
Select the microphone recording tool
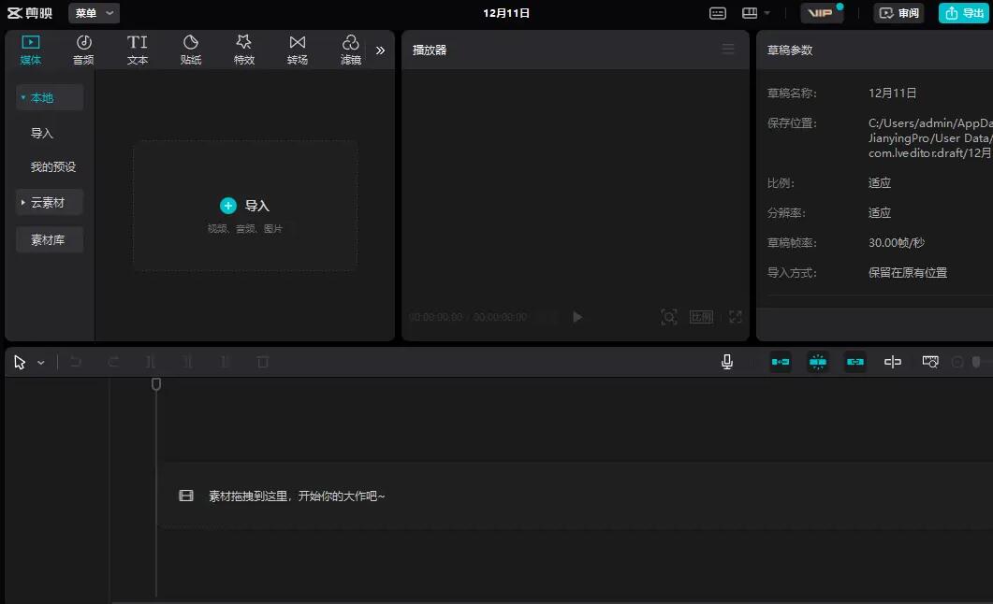coord(727,362)
